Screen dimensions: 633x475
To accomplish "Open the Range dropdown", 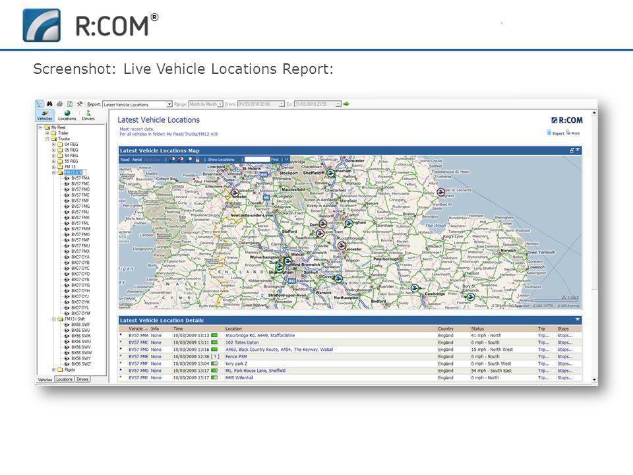I will coord(220,104).
